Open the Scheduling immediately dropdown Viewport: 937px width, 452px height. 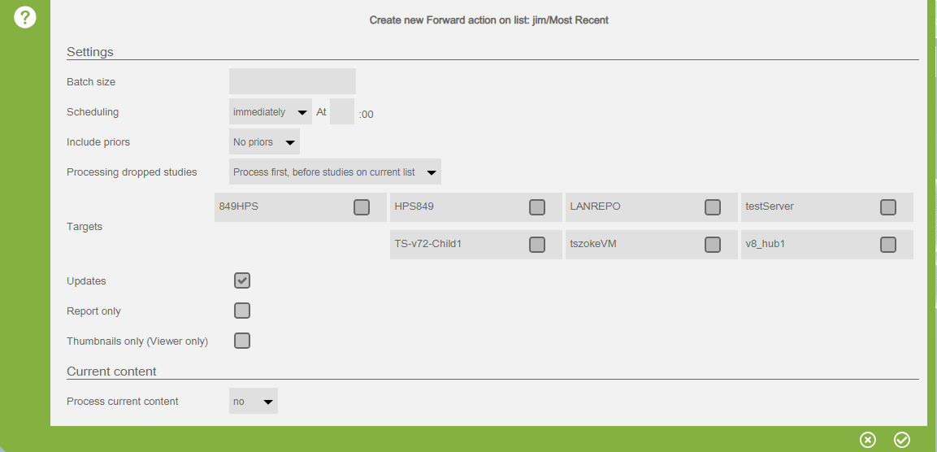click(x=270, y=112)
